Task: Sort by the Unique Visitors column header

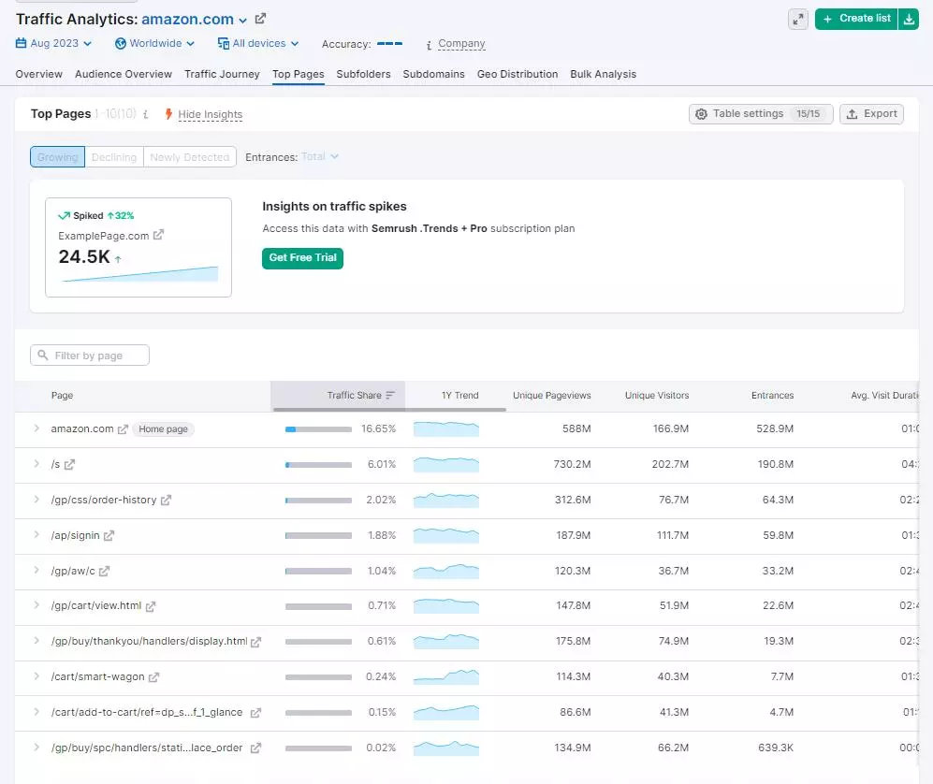Action: pyautogui.click(x=657, y=395)
